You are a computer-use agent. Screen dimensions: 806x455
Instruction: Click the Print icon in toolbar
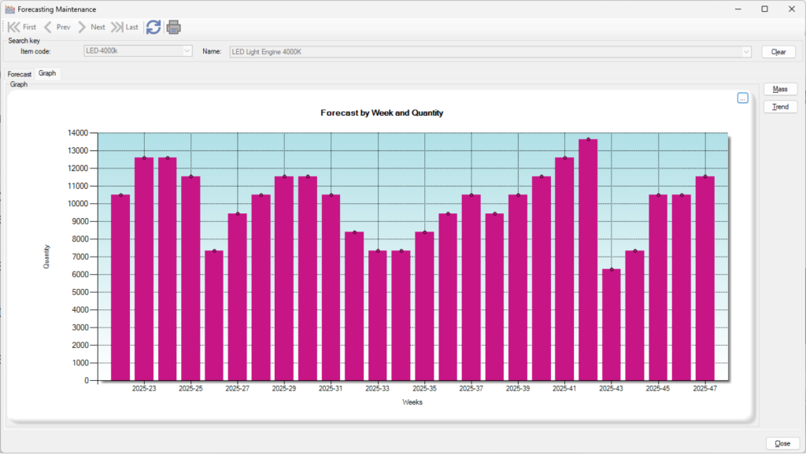pos(174,28)
